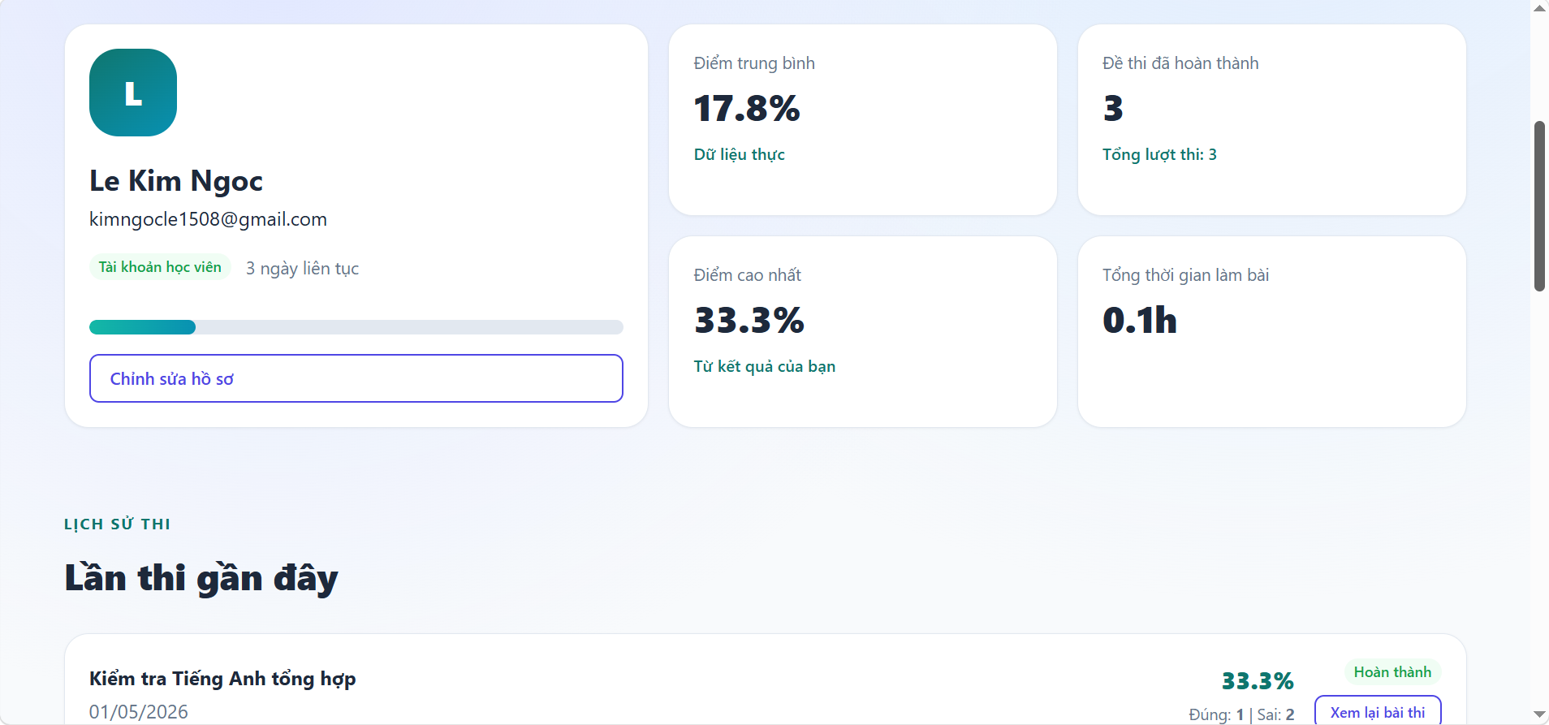Click the 33.3% score in exam history
Viewport: 1549px width, 725px height.
coord(1258,680)
